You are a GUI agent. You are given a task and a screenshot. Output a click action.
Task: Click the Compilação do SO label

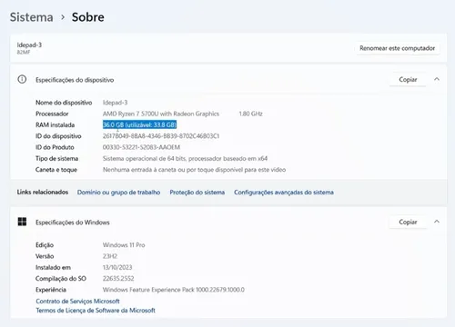61,279
